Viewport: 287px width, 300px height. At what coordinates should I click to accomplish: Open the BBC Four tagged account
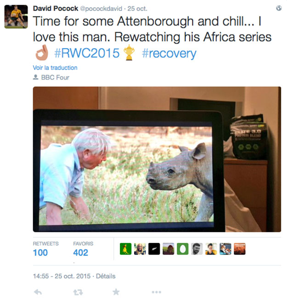(x=55, y=78)
